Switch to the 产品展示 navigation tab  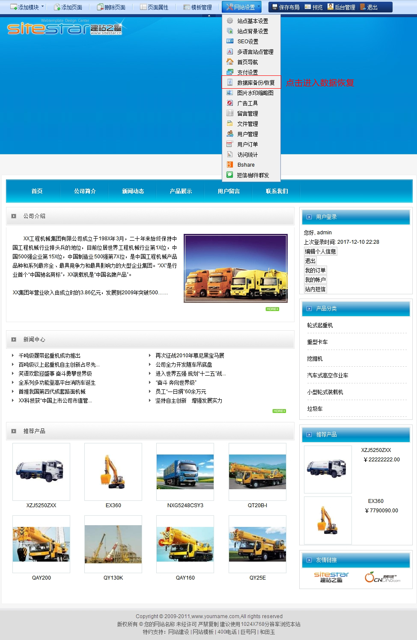click(x=181, y=191)
